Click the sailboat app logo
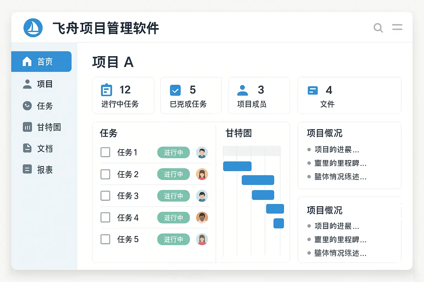 [x=33, y=28]
